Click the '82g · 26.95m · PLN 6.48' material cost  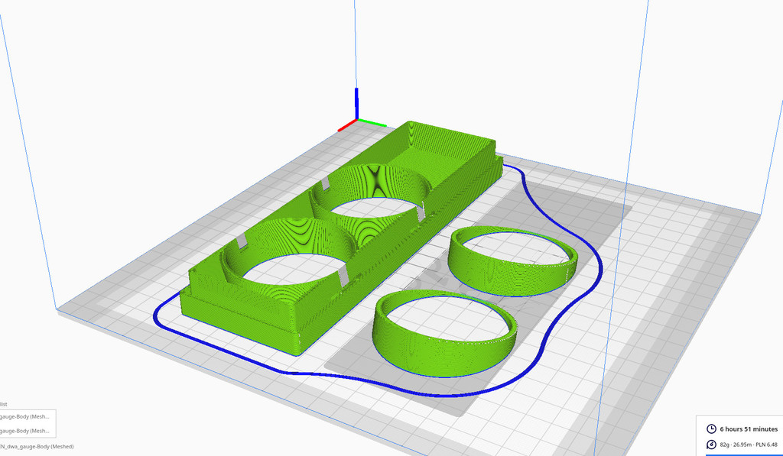749,445
